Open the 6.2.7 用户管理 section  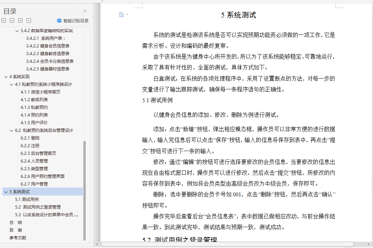tap(34, 184)
